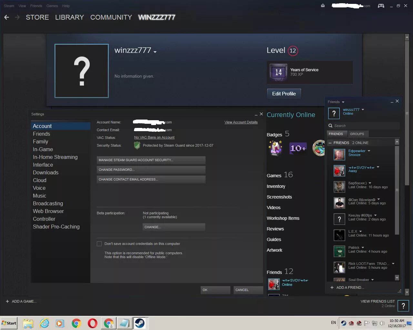Click the plus icon beside Add a Game
Screen dimensions: 413x330
tap(7, 301)
